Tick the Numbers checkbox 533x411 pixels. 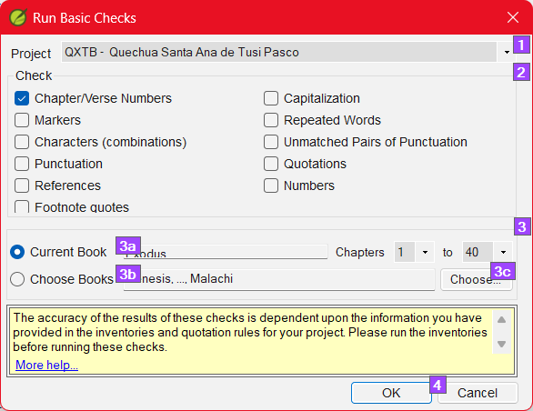pos(271,185)
